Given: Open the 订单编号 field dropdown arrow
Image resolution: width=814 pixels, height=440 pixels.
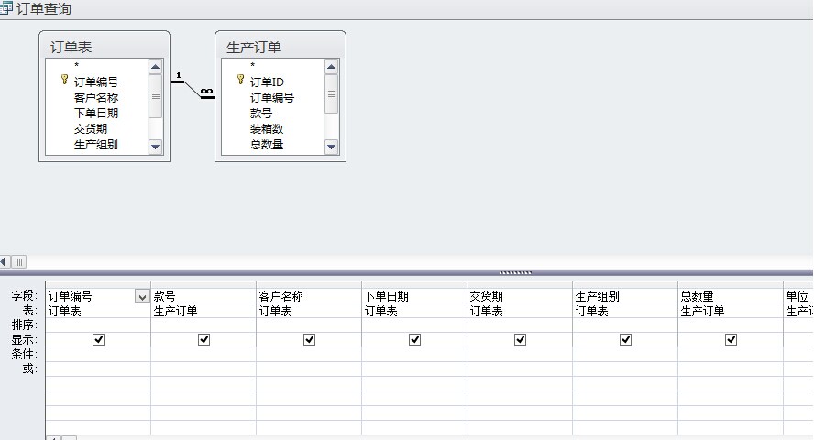Looking at the screenshot, I should tap(142, 296).
